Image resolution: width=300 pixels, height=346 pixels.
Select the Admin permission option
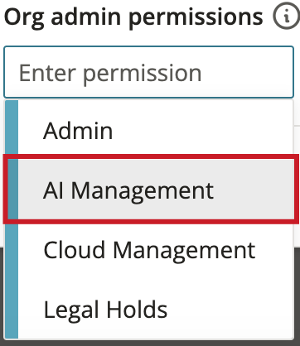(149, 130)
